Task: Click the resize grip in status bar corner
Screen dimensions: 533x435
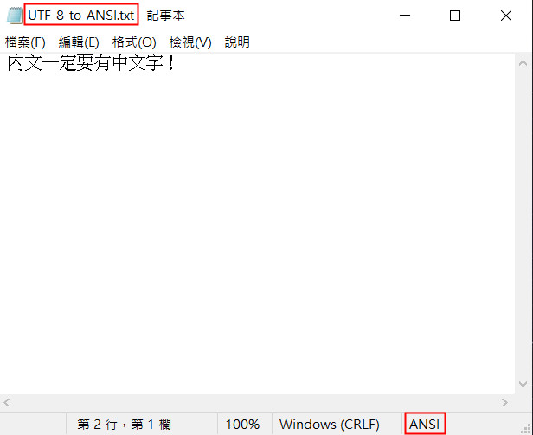Action: pos(526,429)
